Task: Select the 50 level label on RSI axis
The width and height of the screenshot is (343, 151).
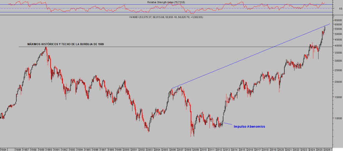Action: click(x=340, y=8)
